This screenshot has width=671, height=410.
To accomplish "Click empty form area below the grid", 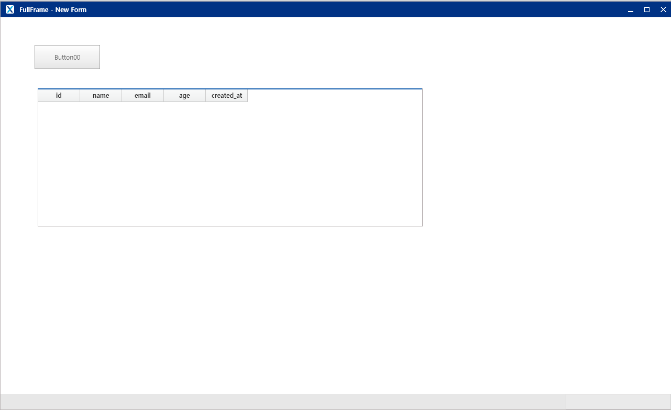I will [x=230, y=309].
